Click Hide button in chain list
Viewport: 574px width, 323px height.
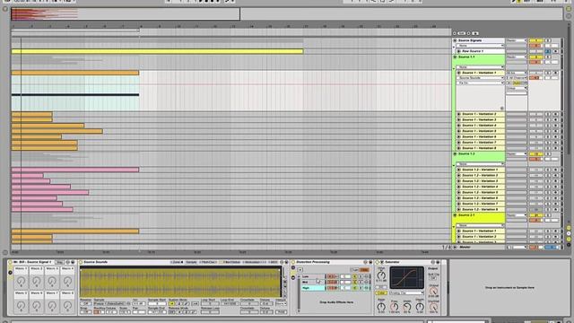pos(364,270)
